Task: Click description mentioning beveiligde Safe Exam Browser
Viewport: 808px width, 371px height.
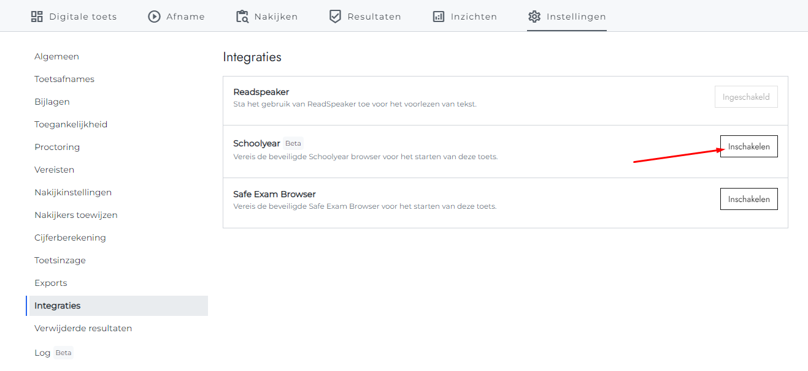Action: pos(365,206)
